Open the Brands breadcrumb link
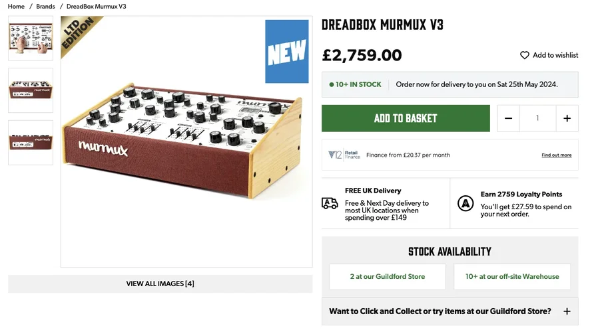592x332 pixels. pos(46,7)
